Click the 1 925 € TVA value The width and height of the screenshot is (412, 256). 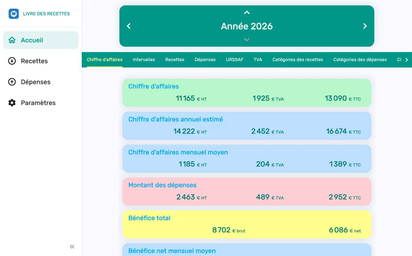(x=268, y=98)
